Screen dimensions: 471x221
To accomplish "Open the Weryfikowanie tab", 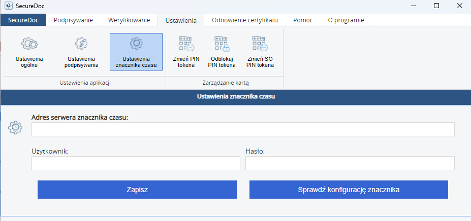I will [x=129, y=20].
